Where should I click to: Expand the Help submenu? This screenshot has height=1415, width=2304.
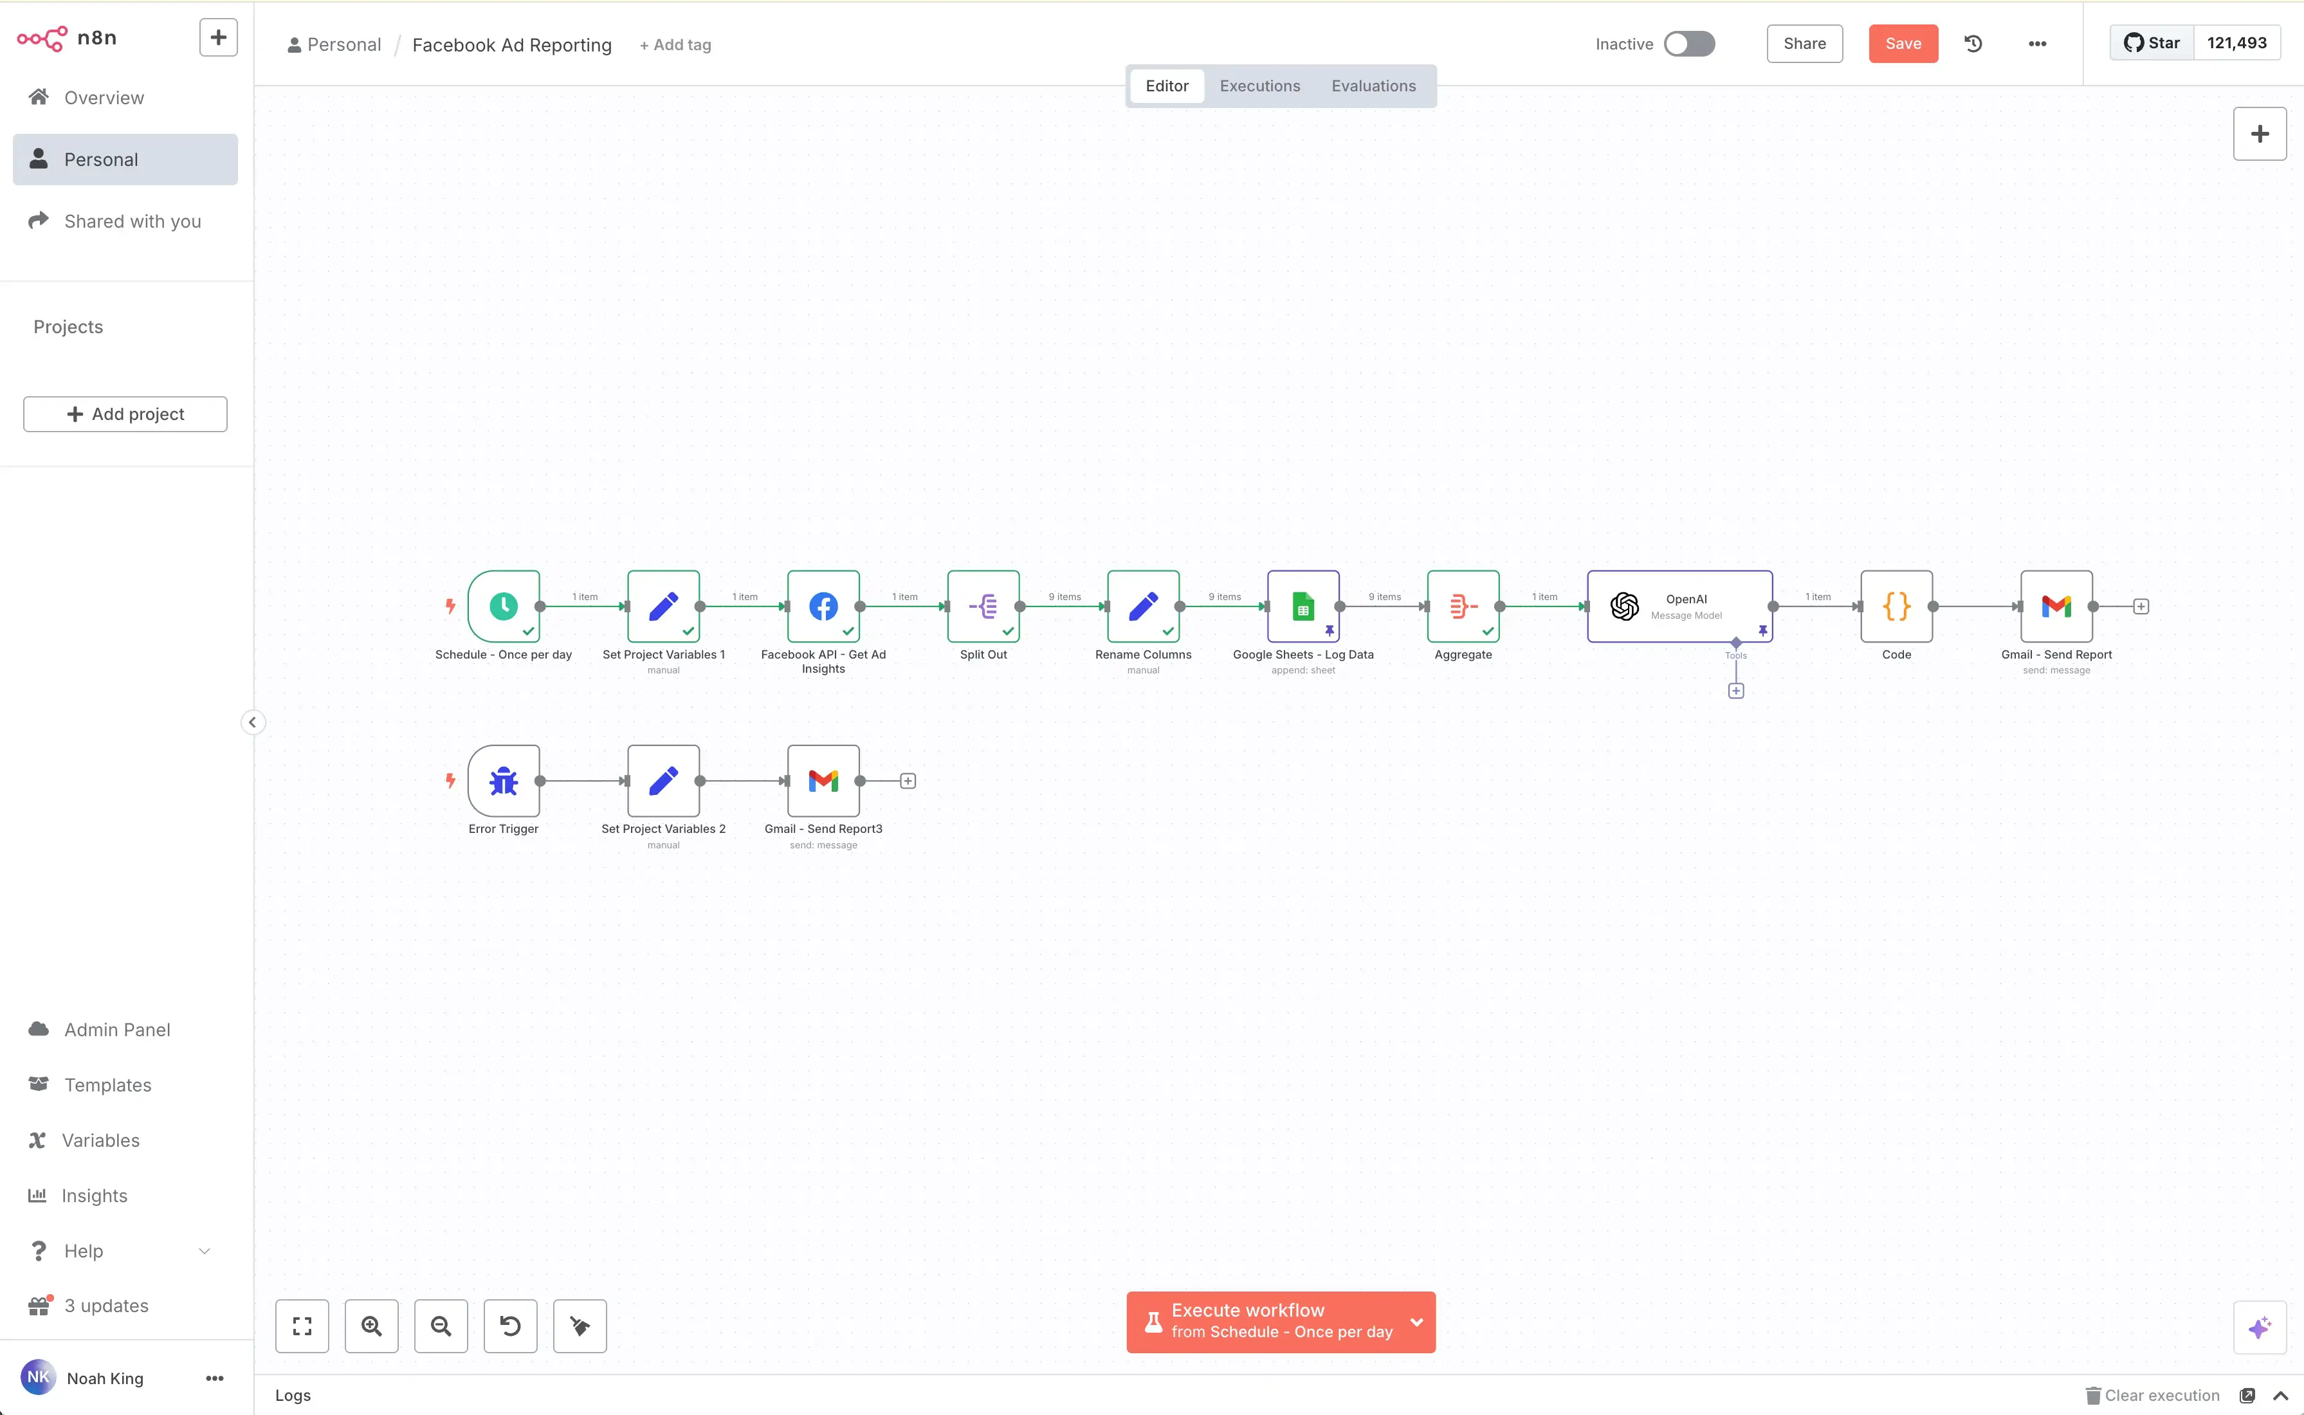(x=204, y=1251)
